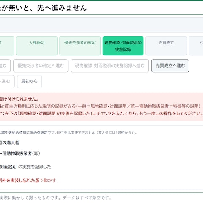Click the 受け付けられません。 error heading
The image size is (203, 203).
coord(19,99)
